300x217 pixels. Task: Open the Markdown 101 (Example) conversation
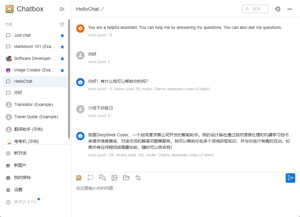(35, 47)
